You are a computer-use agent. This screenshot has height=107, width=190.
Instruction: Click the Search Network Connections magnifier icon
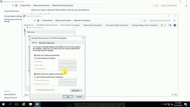(174, 21)
